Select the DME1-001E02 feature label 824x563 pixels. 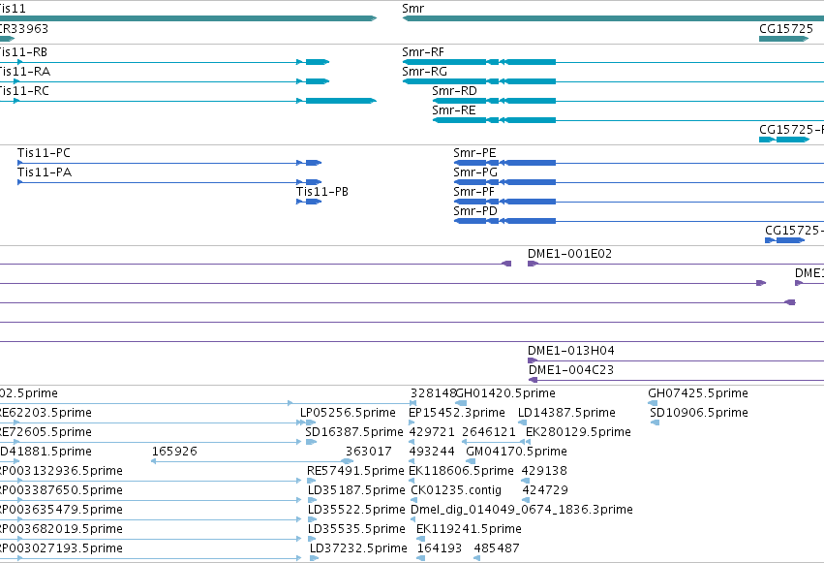(569, 254)
